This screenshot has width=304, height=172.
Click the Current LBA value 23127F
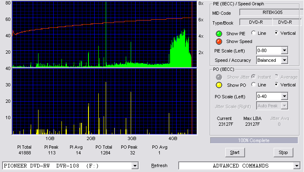point(226,124)
